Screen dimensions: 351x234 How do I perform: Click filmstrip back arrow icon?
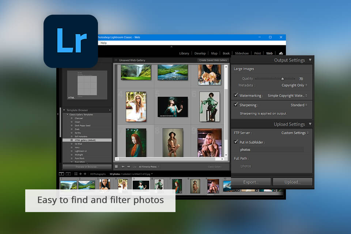pos(80,174)
